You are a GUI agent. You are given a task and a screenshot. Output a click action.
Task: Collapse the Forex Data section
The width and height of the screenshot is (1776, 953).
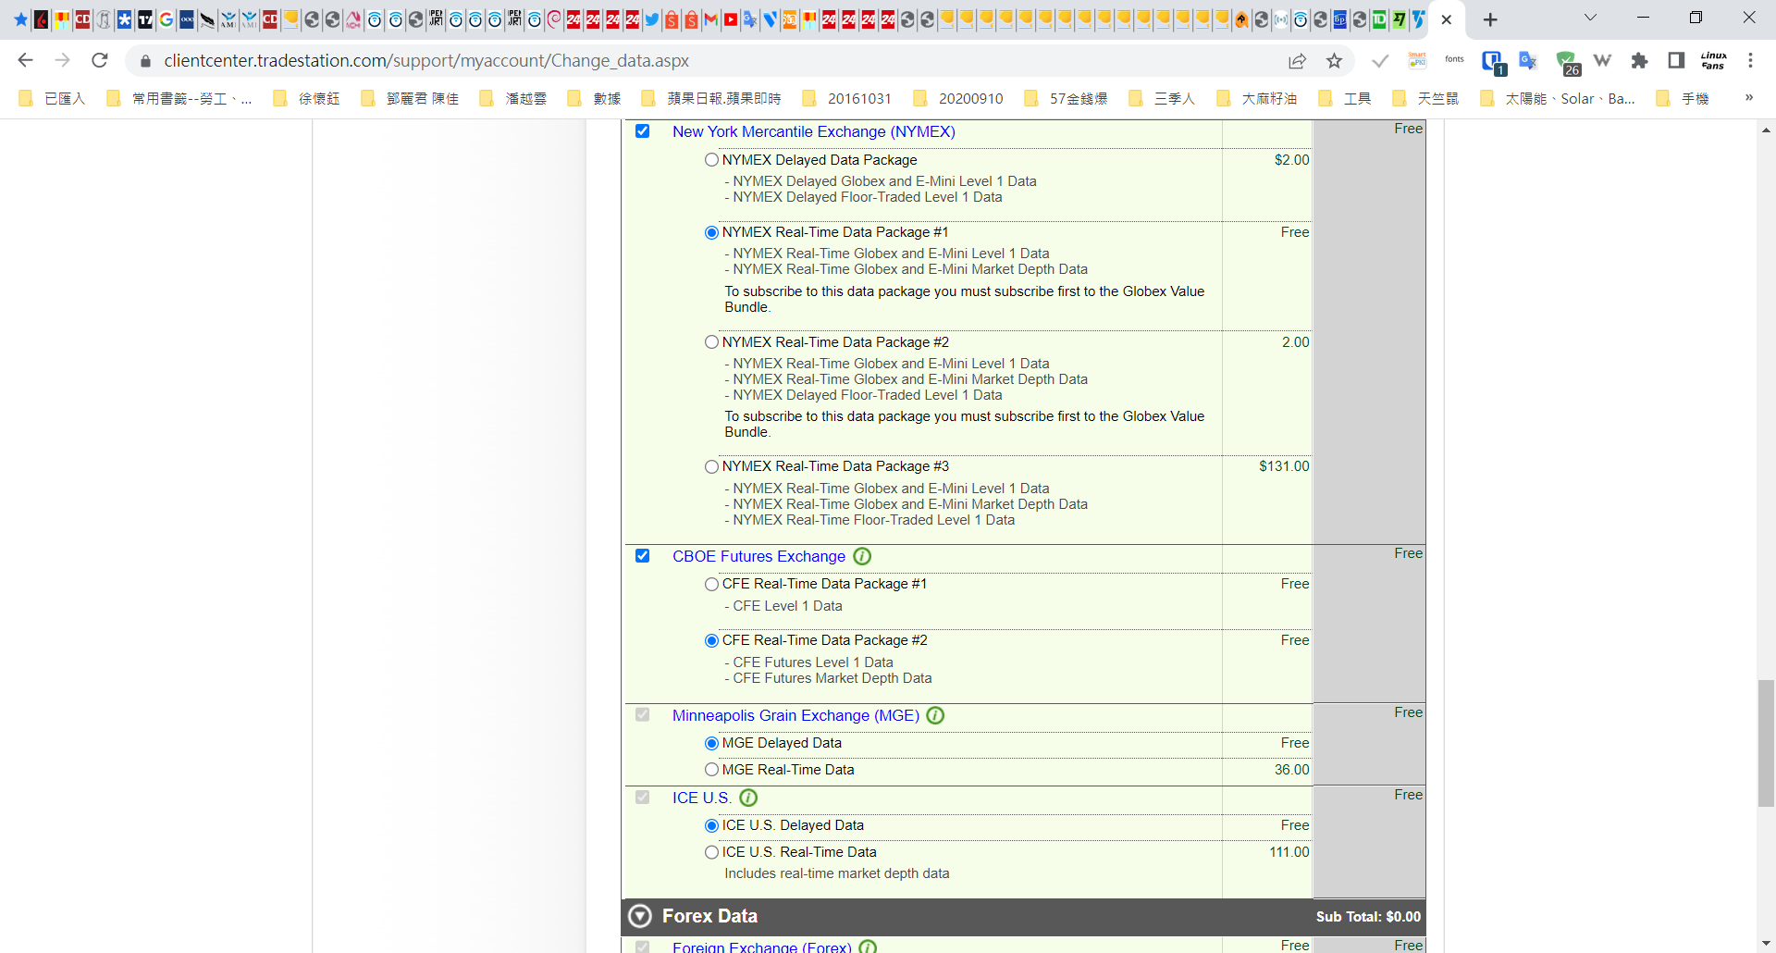pyautogui.click(x=640, y=916)
